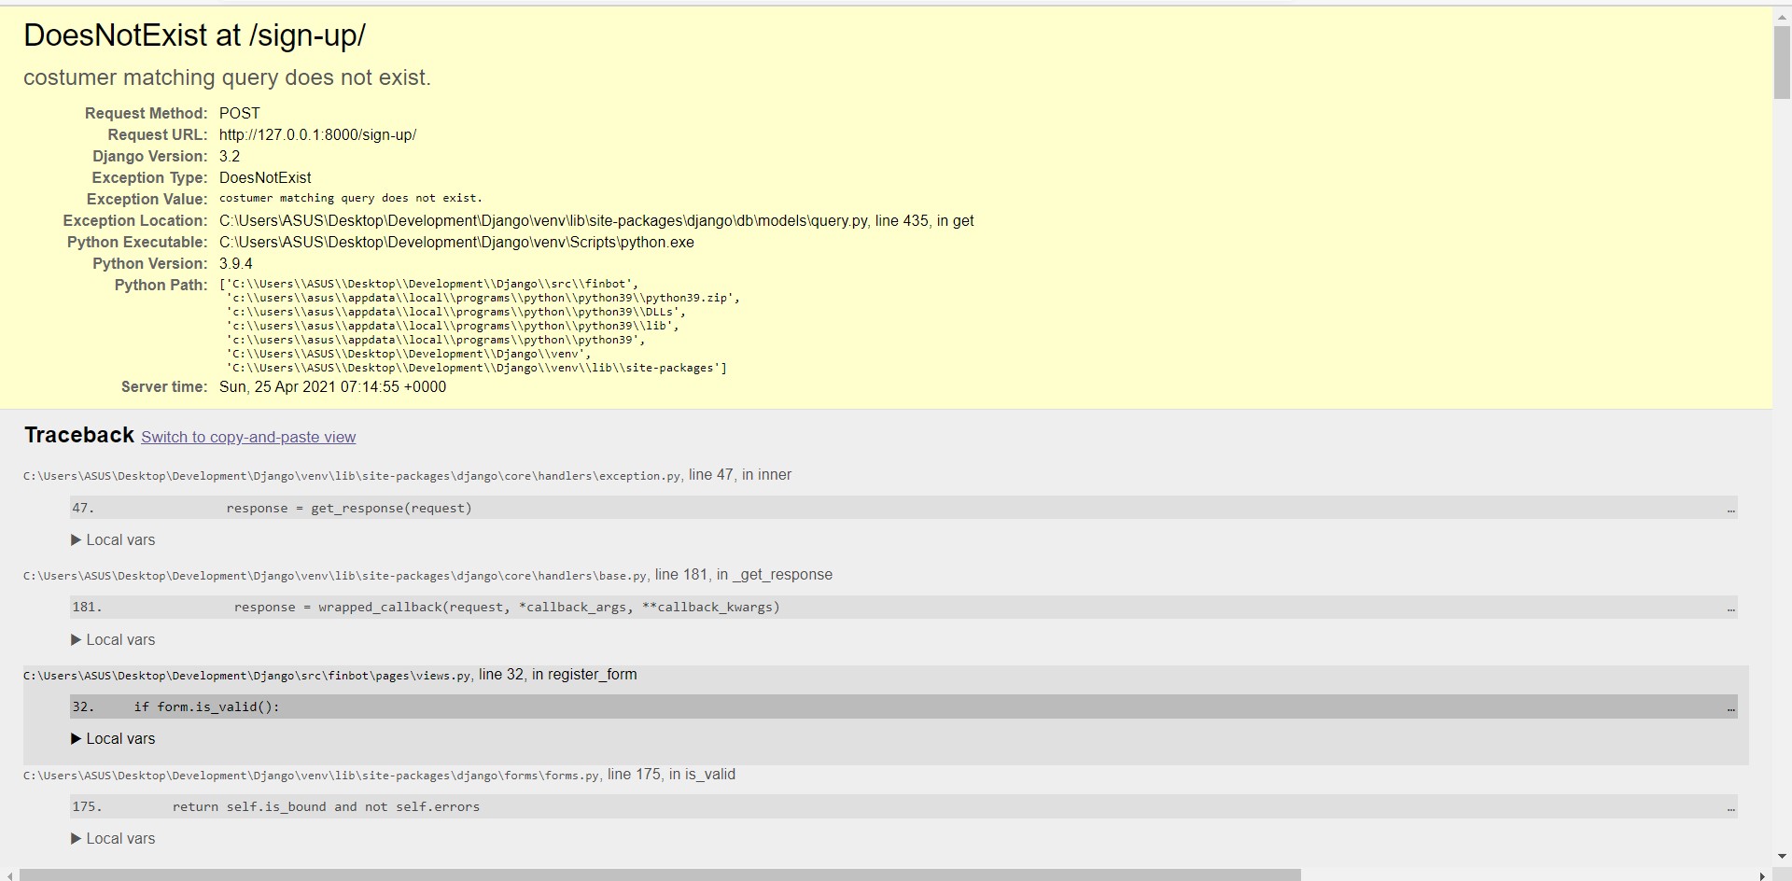The height and width of the screenshot is (881, 1792).
Task: Click the vertical scrollbar up arrow
Action: coord(1782,16)
